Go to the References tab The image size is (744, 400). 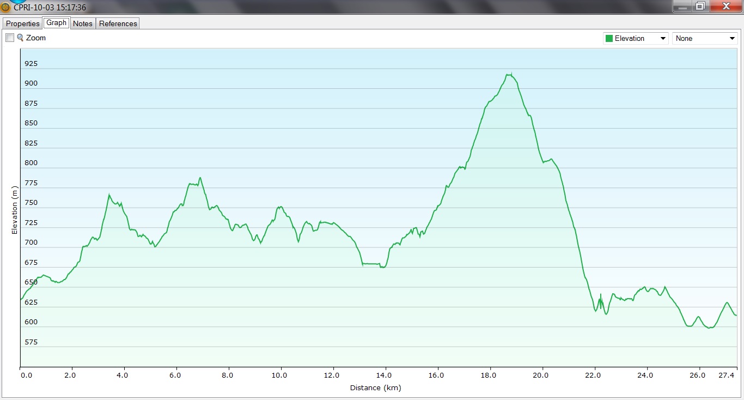(x=118, y=23)
